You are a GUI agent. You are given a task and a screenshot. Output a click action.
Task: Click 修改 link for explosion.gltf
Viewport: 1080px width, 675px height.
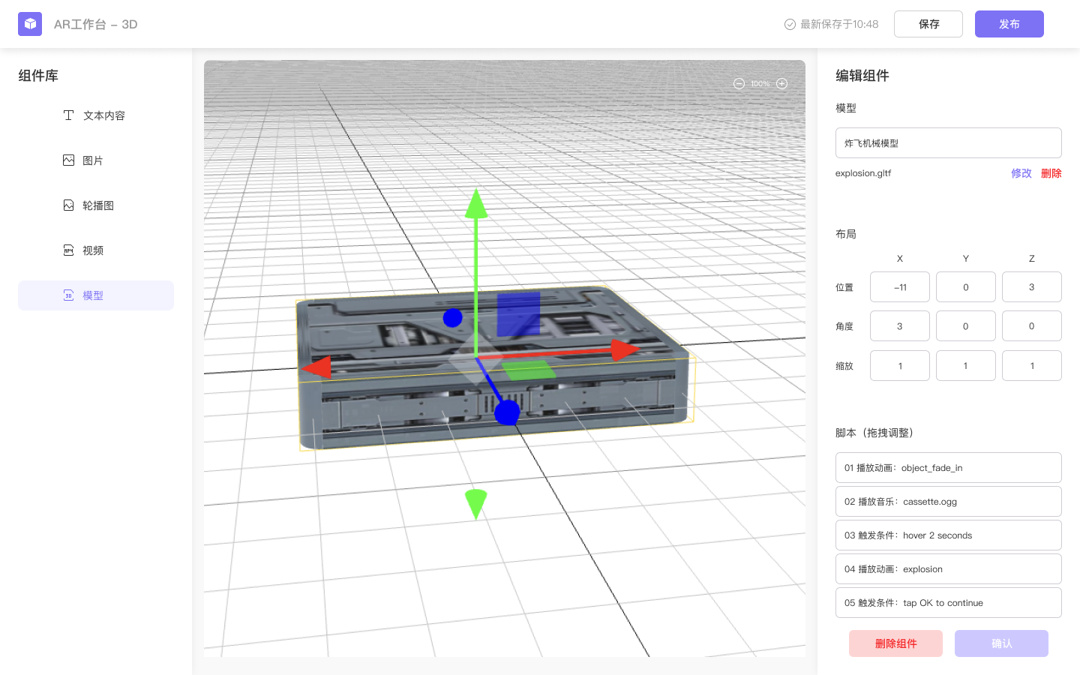click(x=1021, y=173)
